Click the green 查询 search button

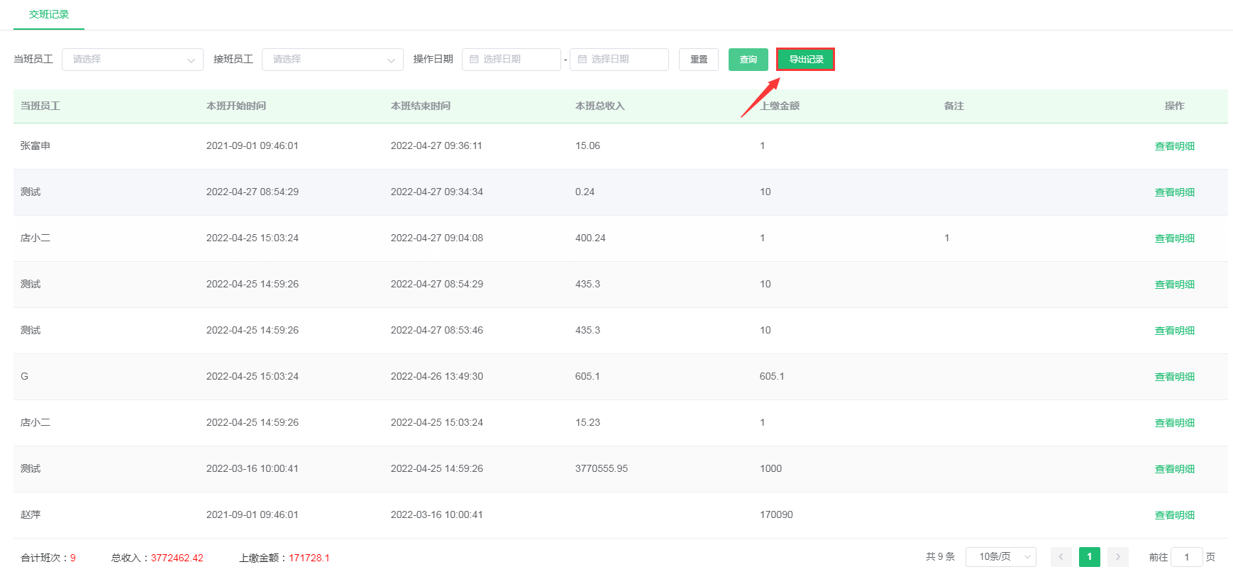[748, 60]
